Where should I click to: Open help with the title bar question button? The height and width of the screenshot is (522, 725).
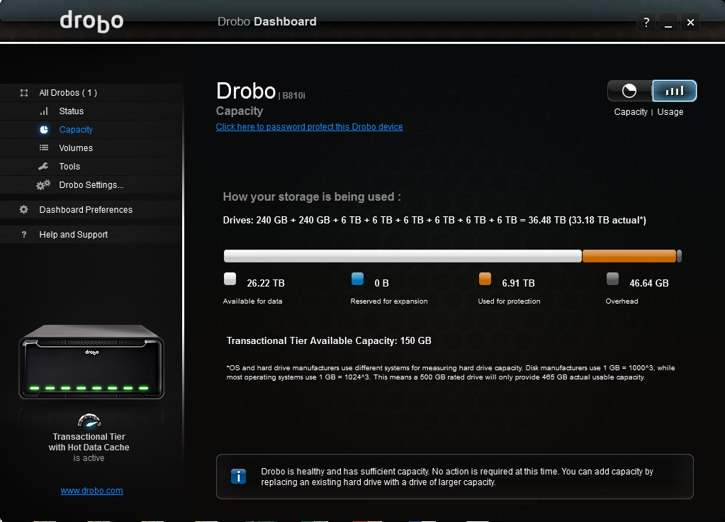click(x=646, y=22)
